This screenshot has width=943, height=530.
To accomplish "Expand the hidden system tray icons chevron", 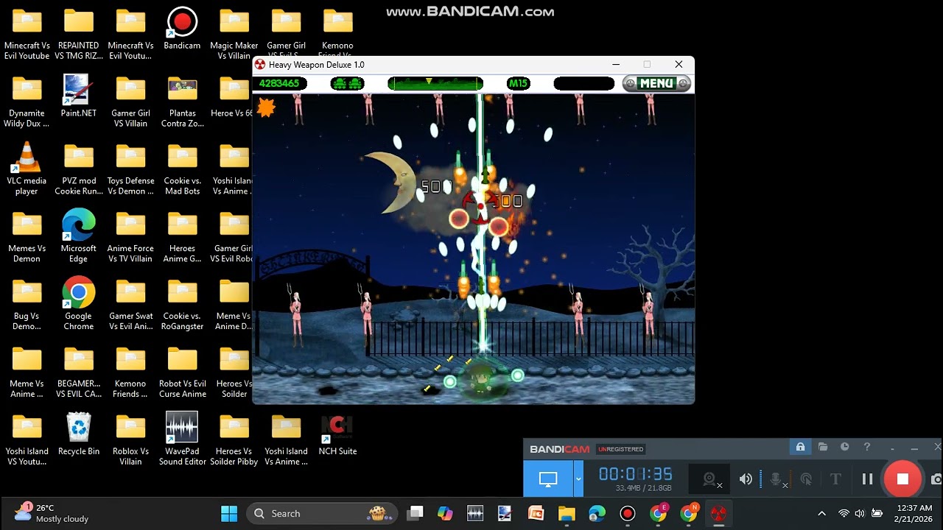I will click(822, 513).
